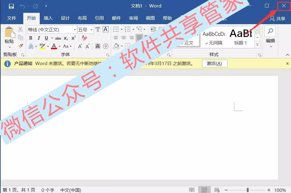Expand the styles gallery with the More arrow

[x=257, y=45]
